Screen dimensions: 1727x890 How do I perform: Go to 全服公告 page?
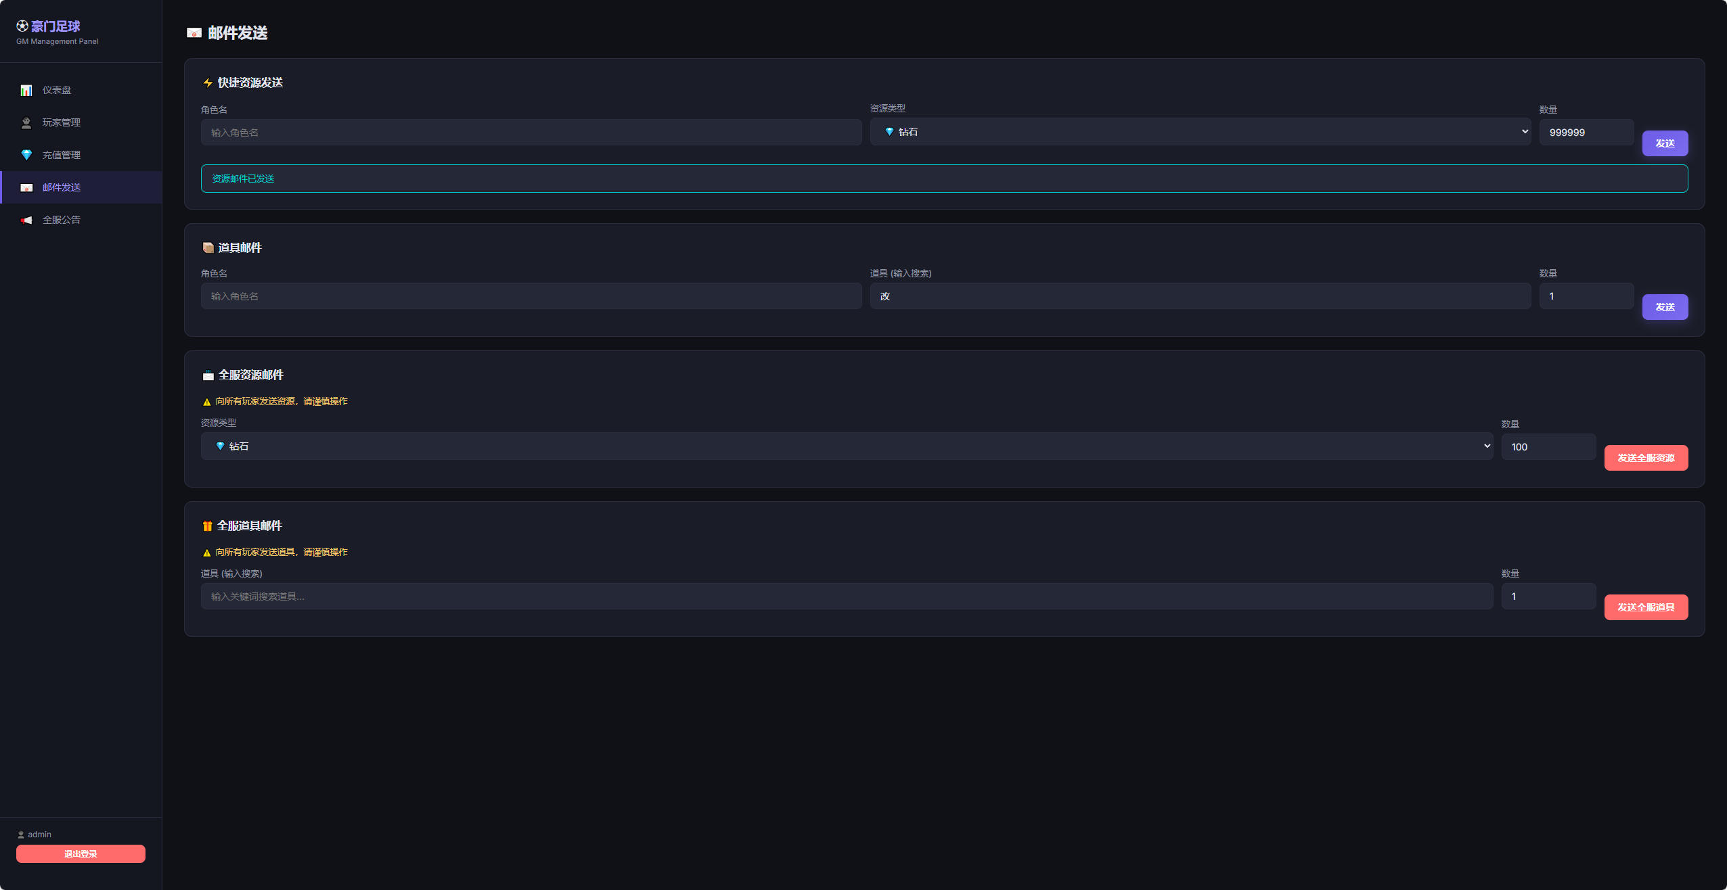coord(61,220)
